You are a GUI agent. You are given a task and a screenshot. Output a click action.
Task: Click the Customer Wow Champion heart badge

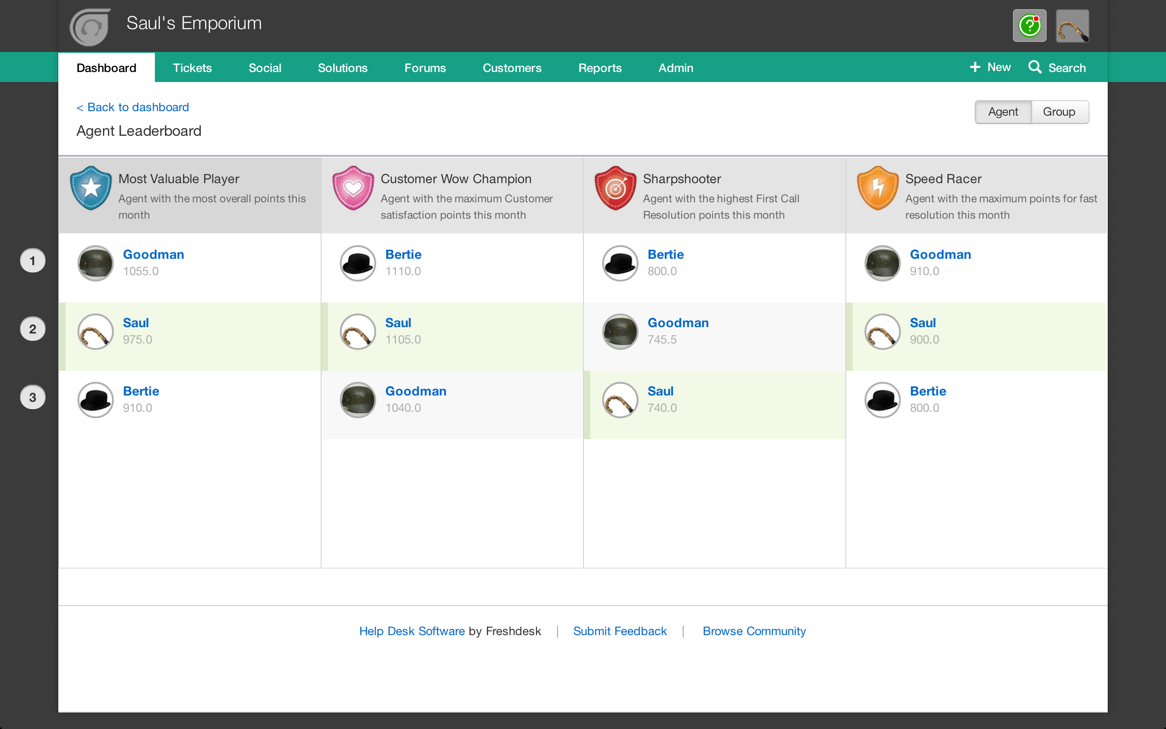(x=353, y=188)
